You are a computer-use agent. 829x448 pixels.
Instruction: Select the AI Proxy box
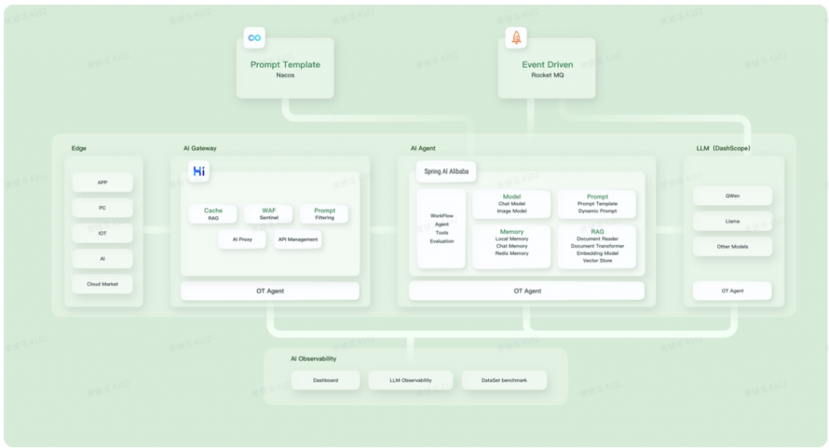[242, 239]
